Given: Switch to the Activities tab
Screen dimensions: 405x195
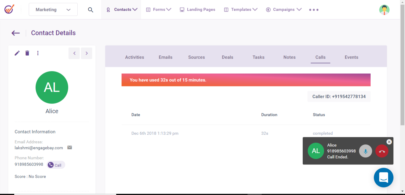Looking at the screenshot, I should pos(135,57).
